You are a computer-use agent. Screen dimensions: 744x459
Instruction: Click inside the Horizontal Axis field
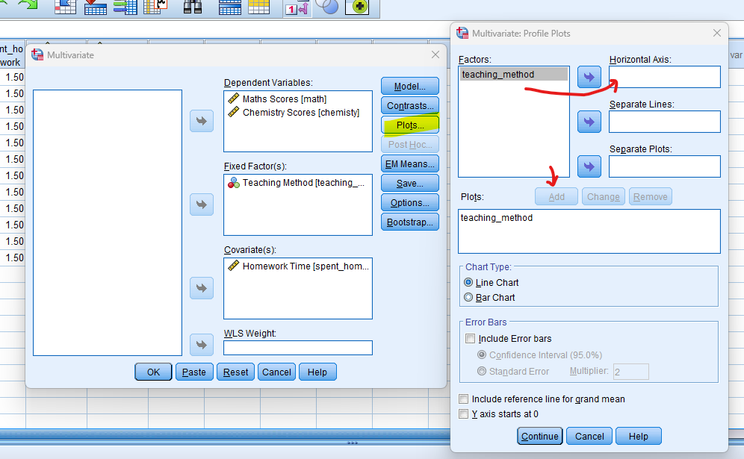(x=664, y=77)
